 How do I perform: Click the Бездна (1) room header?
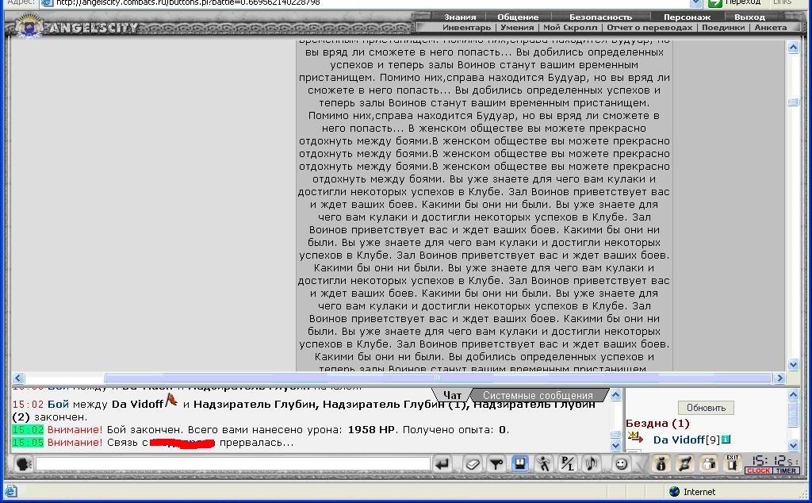[657, 423]
